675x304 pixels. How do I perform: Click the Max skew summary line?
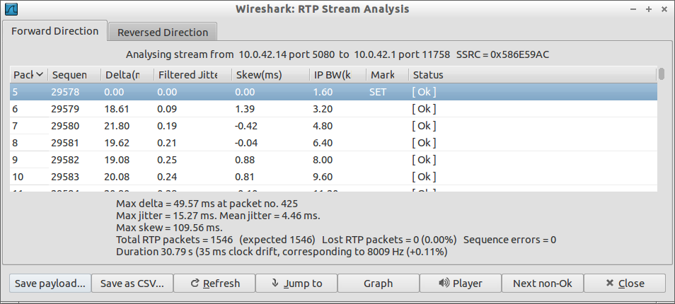pyautogui.click(x=169, y=228)
